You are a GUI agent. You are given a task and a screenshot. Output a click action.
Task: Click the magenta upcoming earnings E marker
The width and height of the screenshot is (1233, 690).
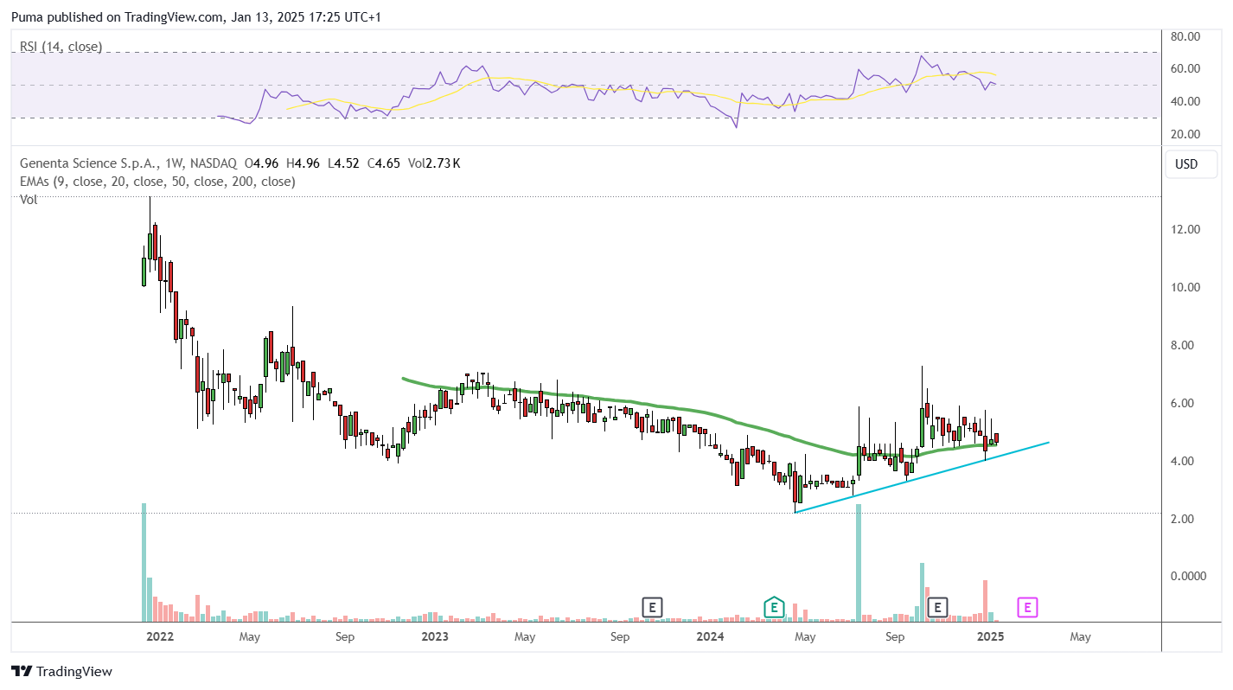[x=1027, y=608]
